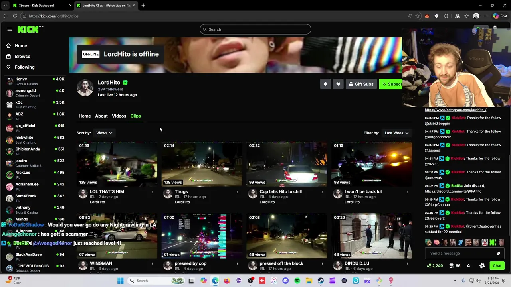511x287 pixels.
Task: Click the green Chat send button
Action: tap(497, 266)
